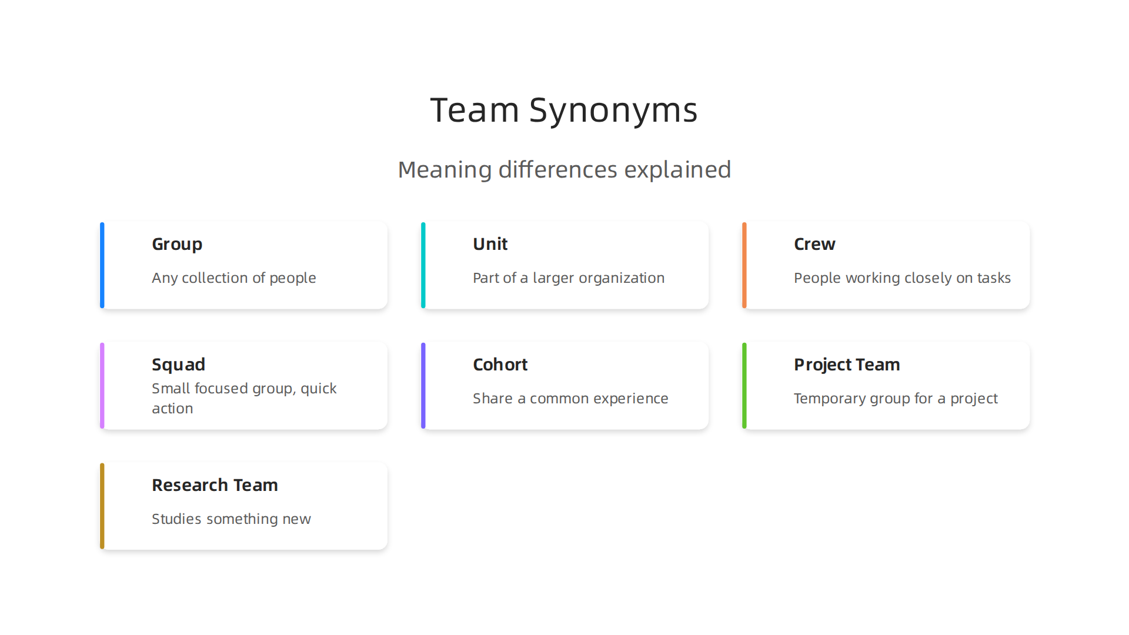Screen dimensions: 1129x635
Task: Click 'Any collection of people' description
Action: [x=234, y=278]
